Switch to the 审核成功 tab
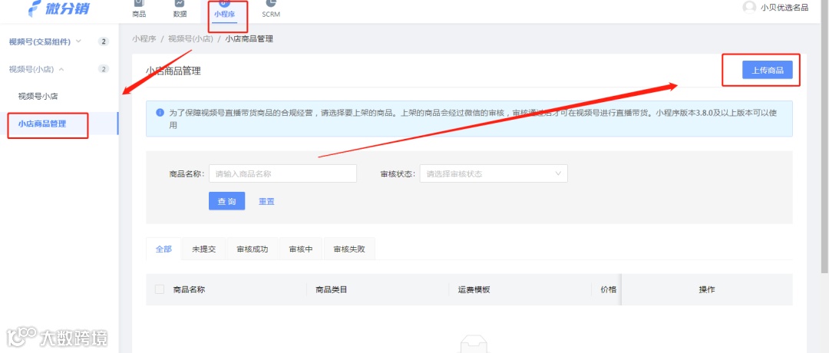Image resolution: width=829 pixels, height=353 pixels. pos(253,249)
